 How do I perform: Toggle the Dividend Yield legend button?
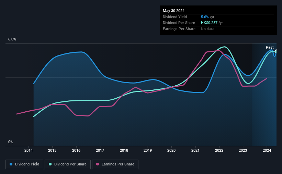(24, 164)
